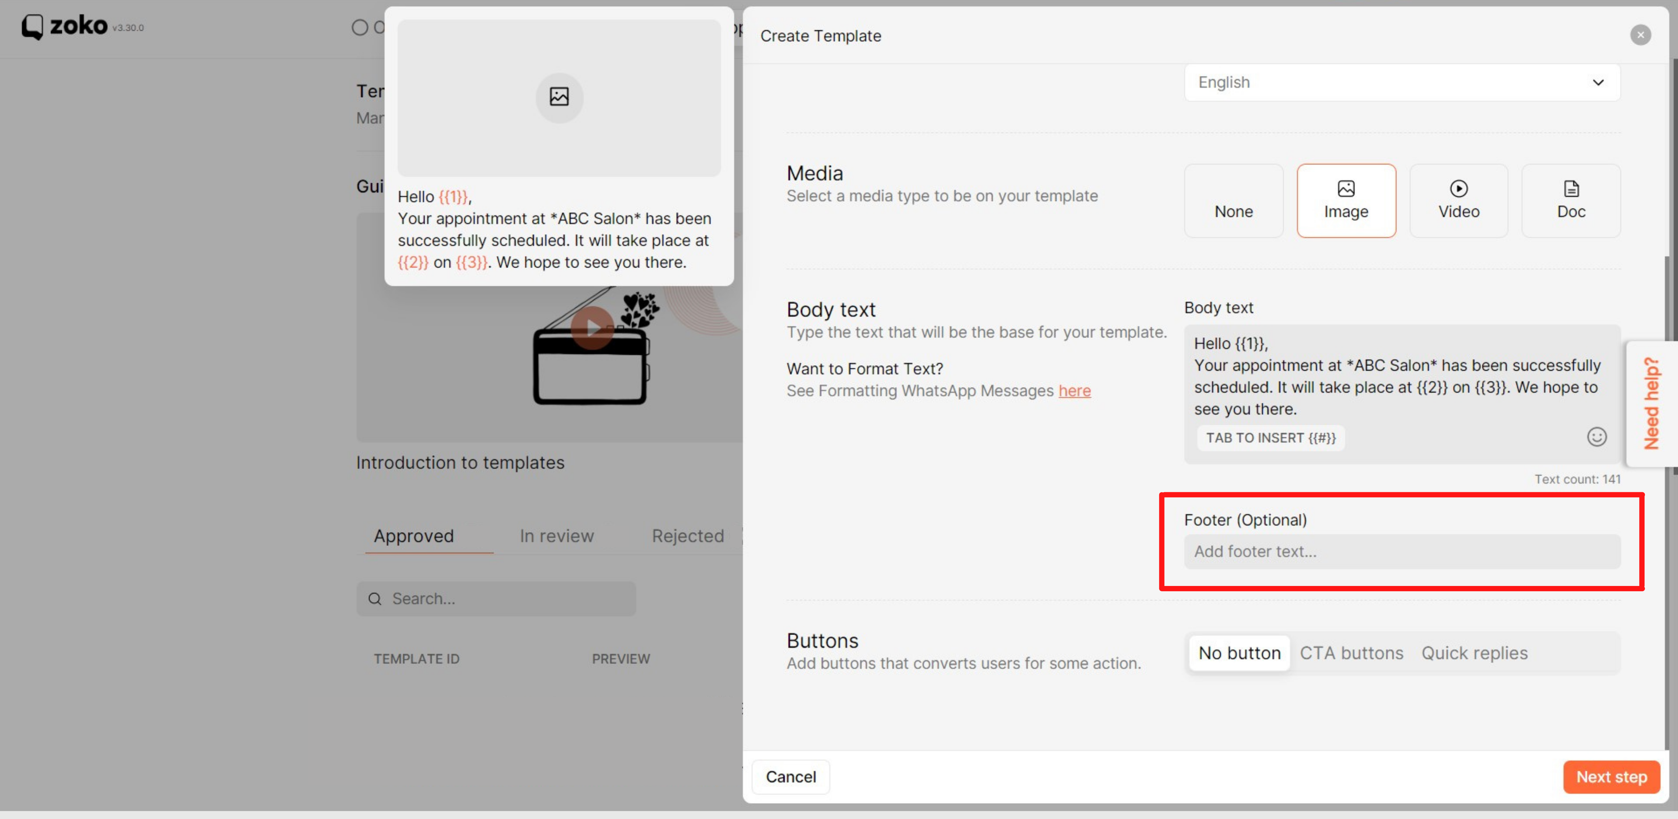The height and width of the screenshot is (819, 1678).
Task: Click the image placeholder icon in preview
Action: (559, 97)
